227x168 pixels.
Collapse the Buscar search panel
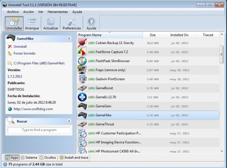coord(69,121)
